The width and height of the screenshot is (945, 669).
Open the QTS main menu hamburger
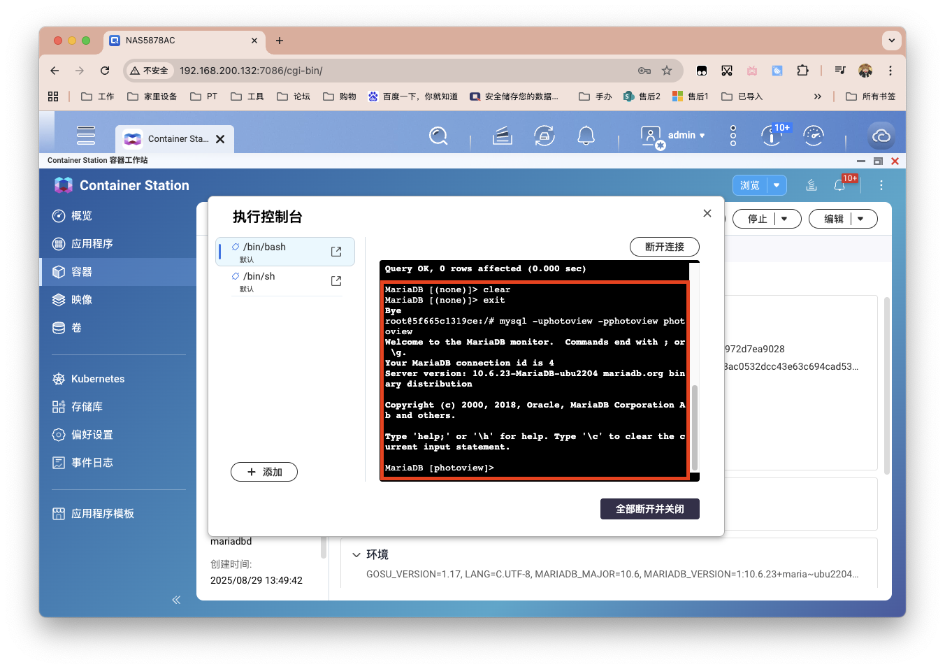coord(86,136)
